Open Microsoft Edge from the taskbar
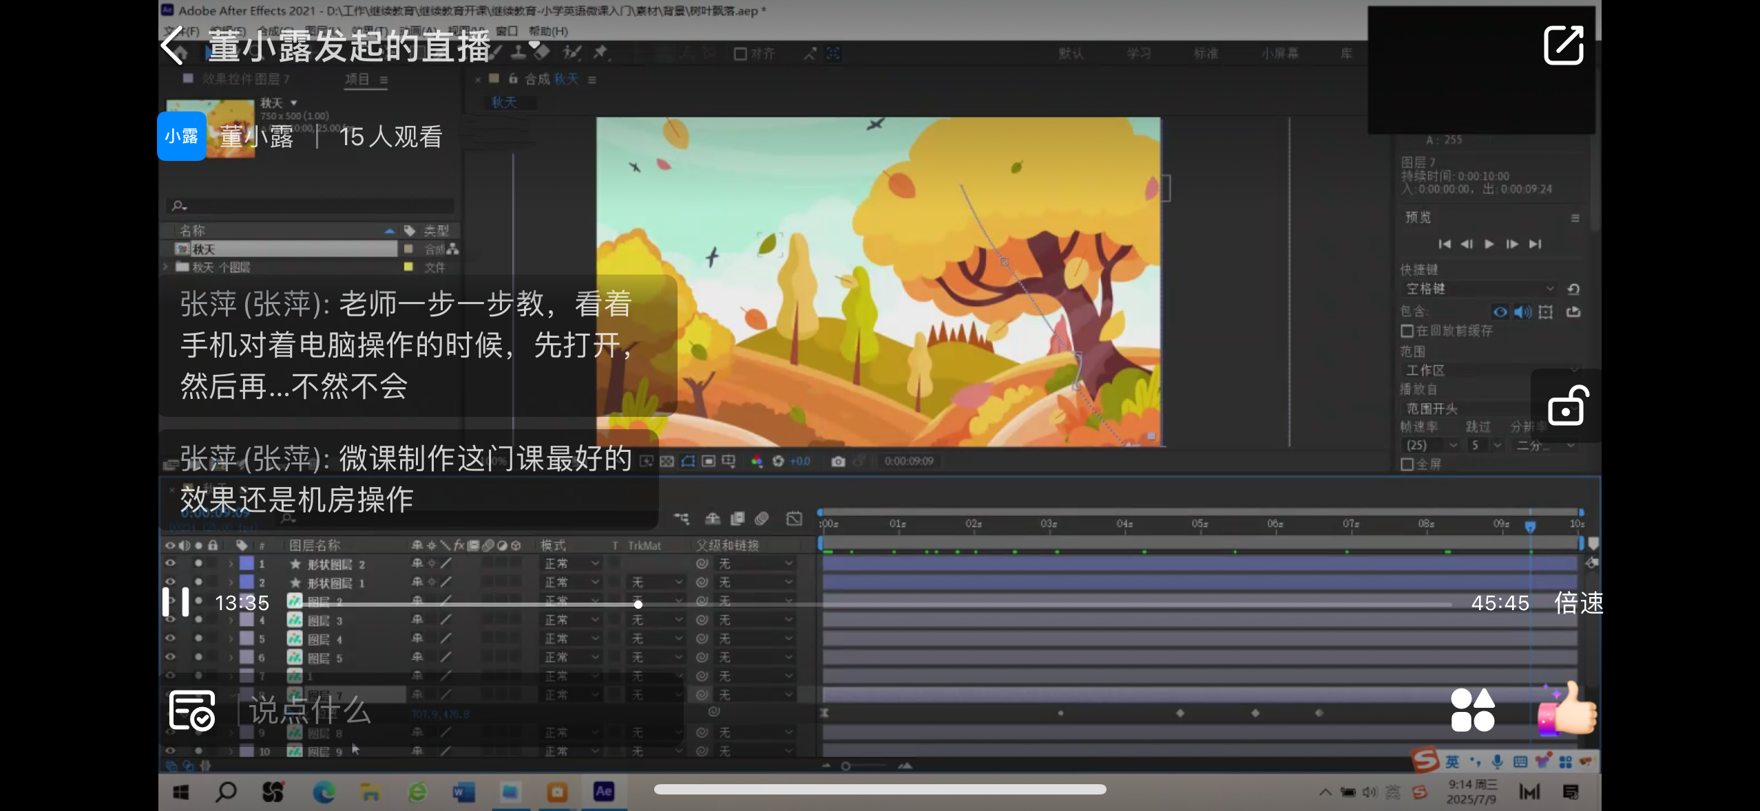 pos(324,792)
